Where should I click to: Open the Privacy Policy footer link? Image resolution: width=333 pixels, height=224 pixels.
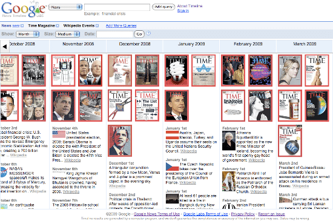243,214
